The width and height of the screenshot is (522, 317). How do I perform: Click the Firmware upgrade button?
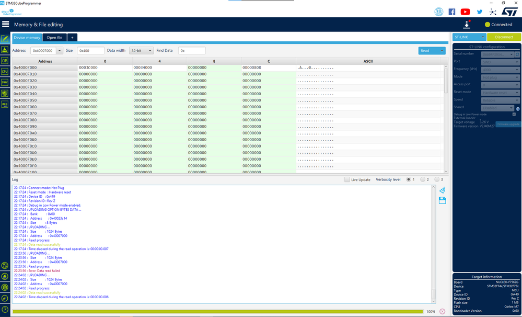coord(508,124)
